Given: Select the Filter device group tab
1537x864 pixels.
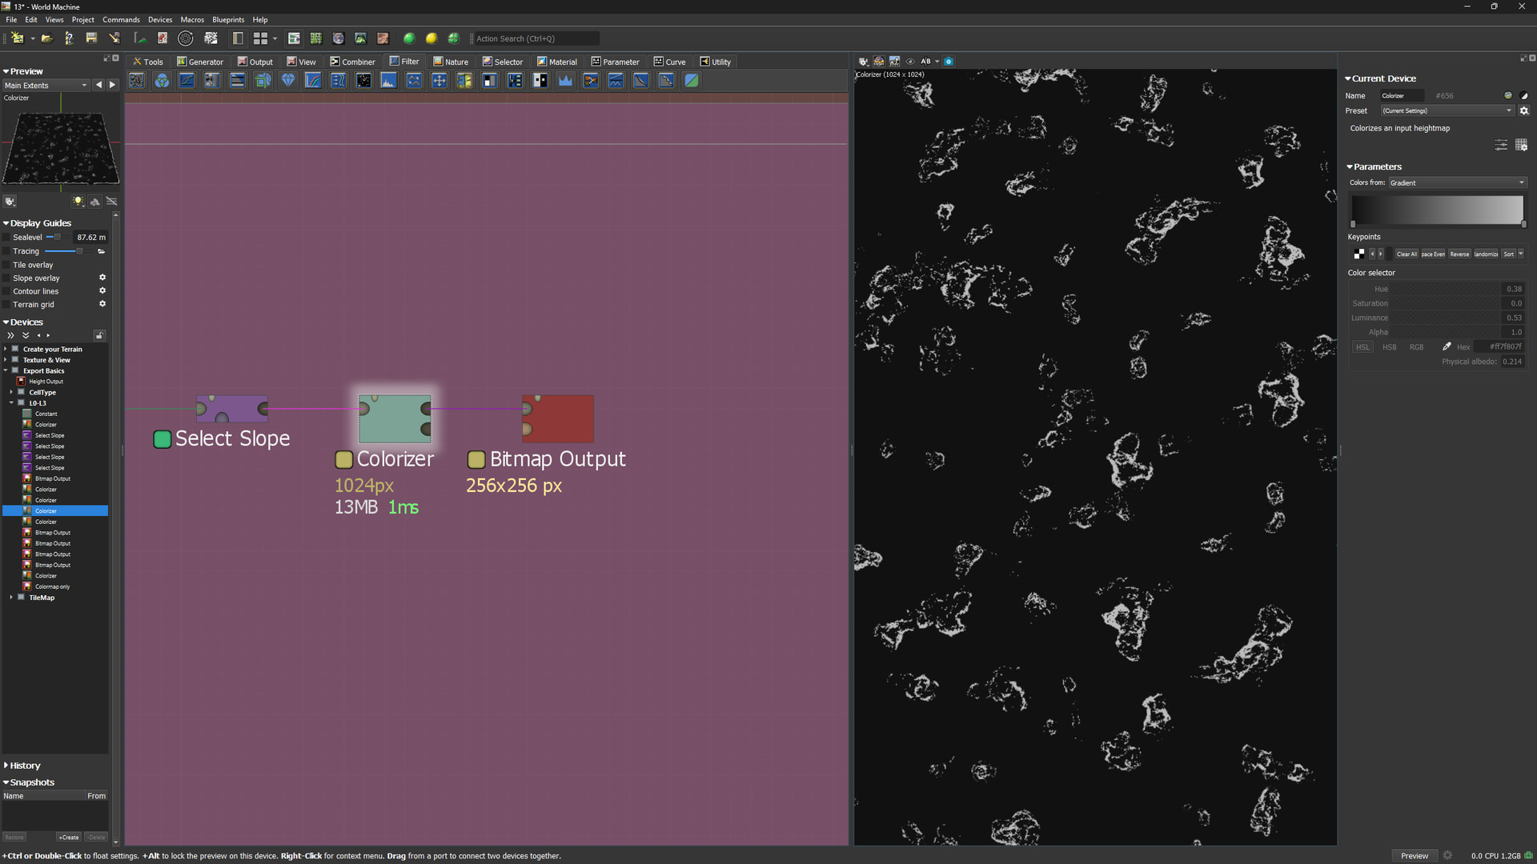Looking at the screenshot, I should point(404,62).
